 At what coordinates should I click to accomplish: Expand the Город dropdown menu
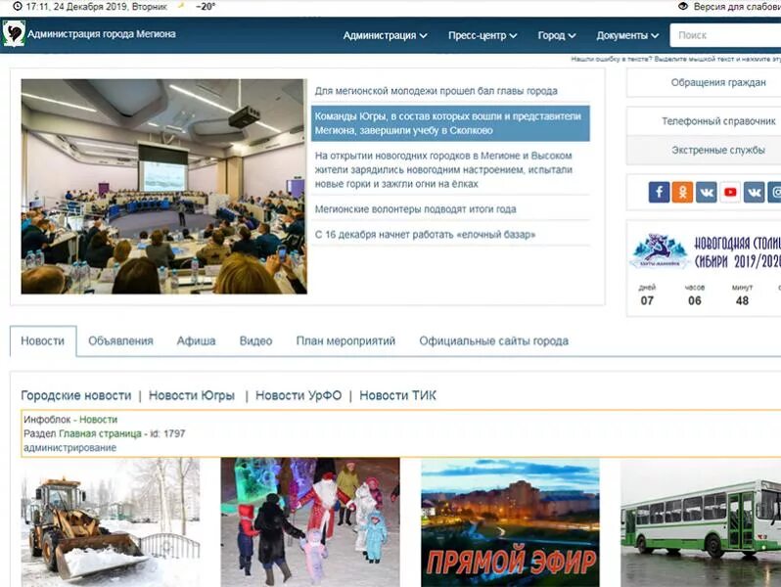click(556, 35)
